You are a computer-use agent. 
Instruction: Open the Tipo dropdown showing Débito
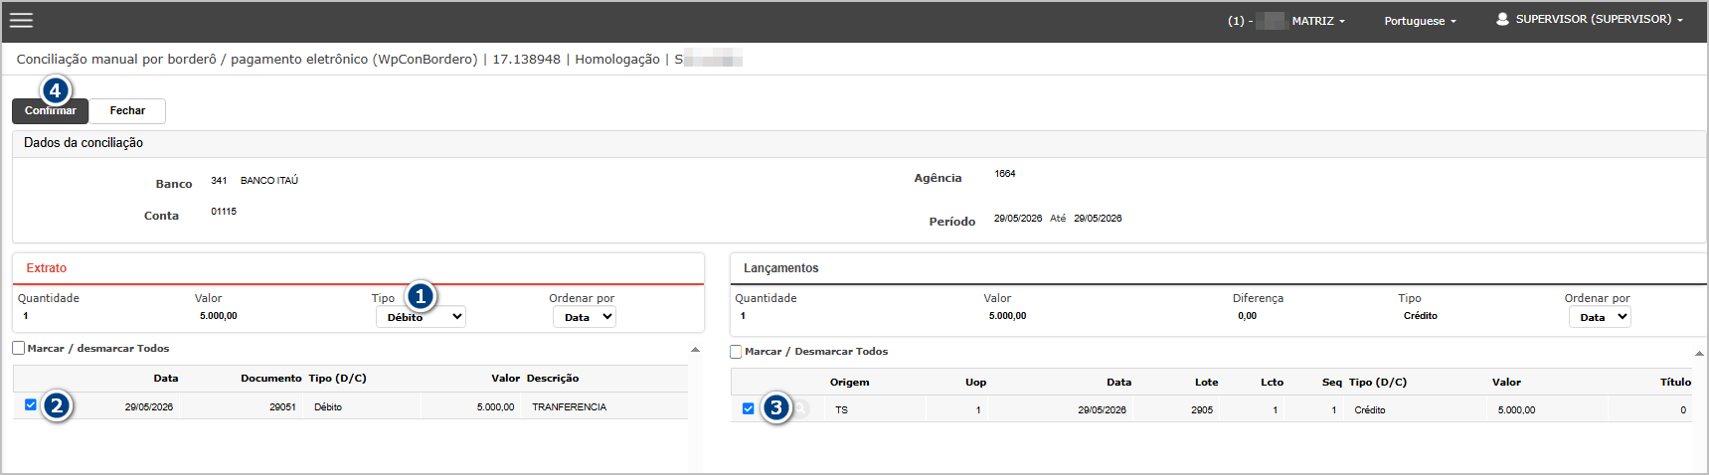tap(421, 317)
